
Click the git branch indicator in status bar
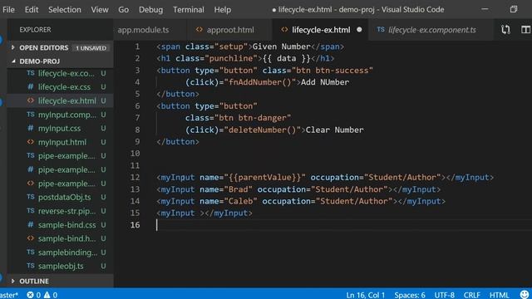point(9,295)
